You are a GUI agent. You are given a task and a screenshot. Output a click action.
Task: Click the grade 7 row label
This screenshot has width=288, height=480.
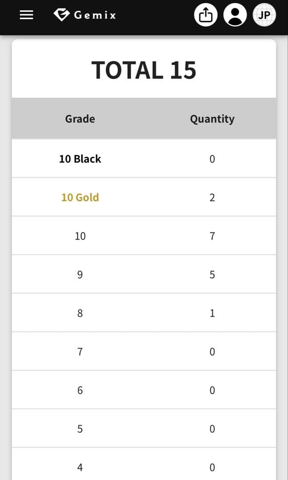click(x=80, y=352)
